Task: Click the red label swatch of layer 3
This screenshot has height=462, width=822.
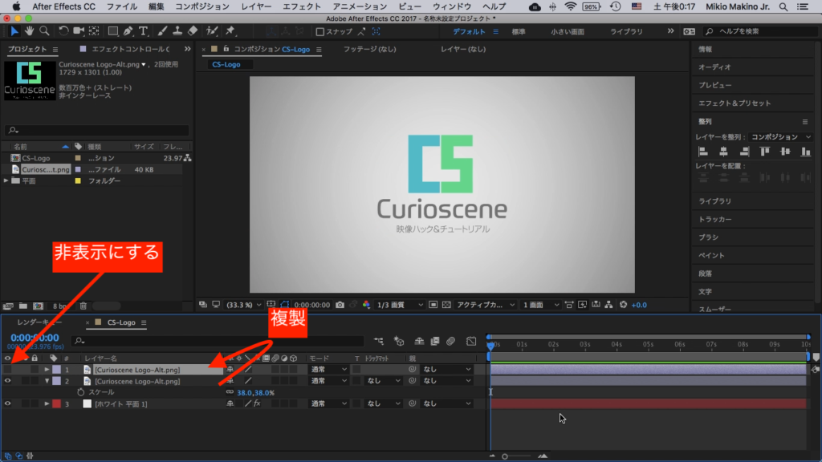Action: (56, 403)
